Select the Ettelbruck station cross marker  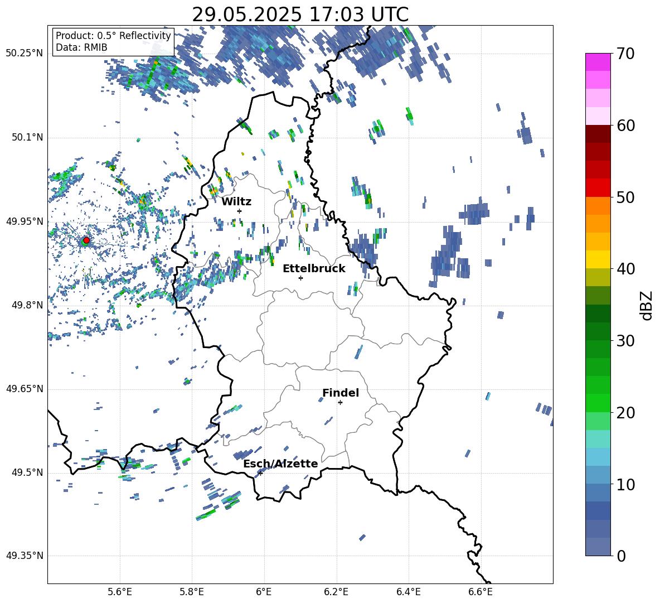coord(300,278)
